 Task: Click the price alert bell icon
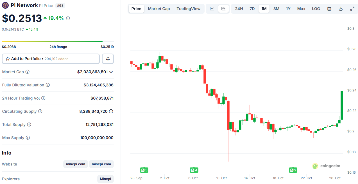pos(108,59)
